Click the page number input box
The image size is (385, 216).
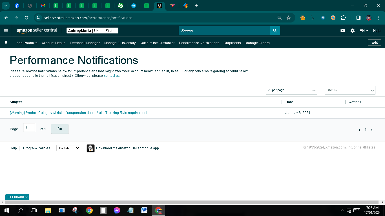pos(29,127)
